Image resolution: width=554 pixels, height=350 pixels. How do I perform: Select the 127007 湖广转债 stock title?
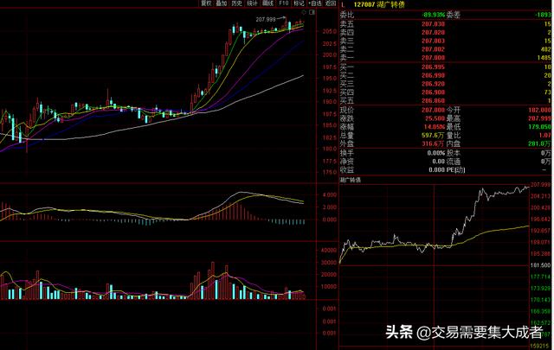[x=379, y=4]
